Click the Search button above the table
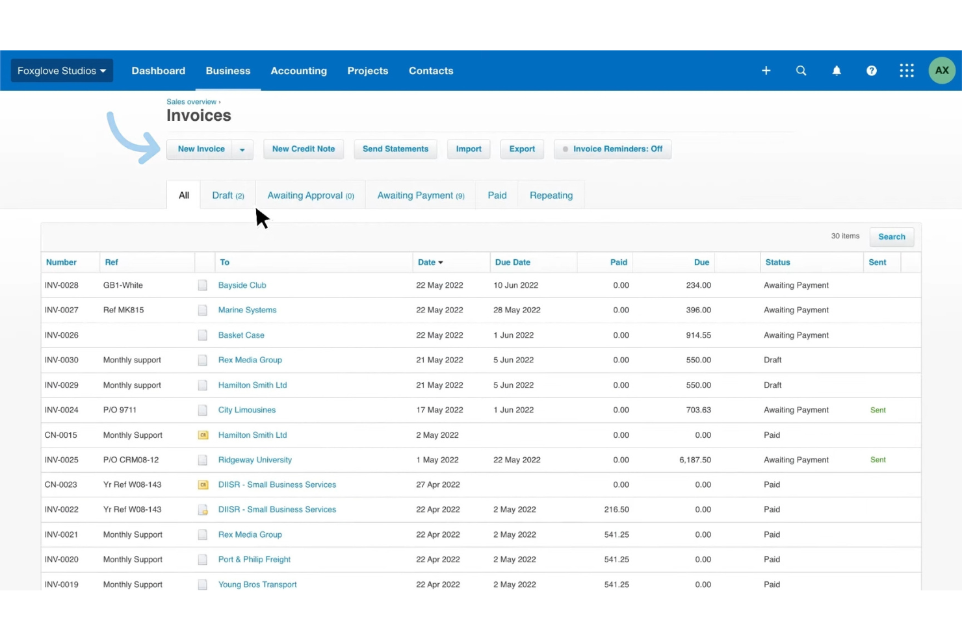 click(891, 236)
